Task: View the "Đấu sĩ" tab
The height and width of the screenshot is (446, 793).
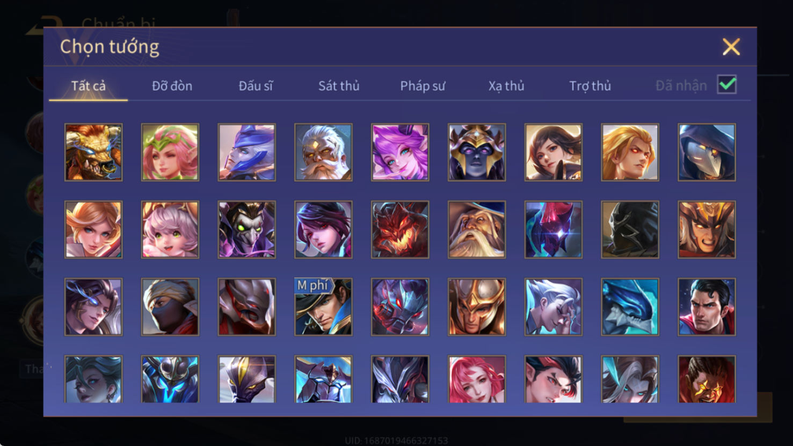Action: 256,86
